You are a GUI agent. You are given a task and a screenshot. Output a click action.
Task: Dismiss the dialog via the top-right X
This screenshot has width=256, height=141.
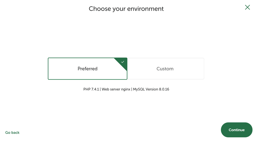pyautogui.click(x=247, y=7)
